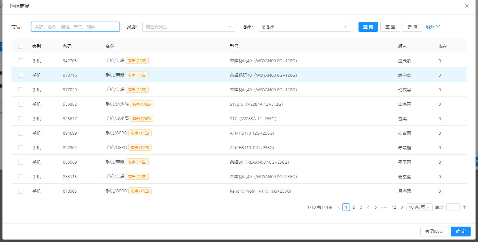
Task: Click the 条码 column header
Action: click(x=67, y=46)
